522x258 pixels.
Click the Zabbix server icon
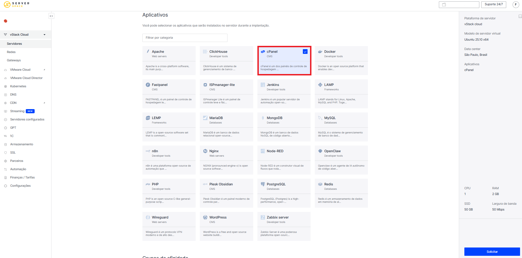pyautogui.click(x=263, y=217)
